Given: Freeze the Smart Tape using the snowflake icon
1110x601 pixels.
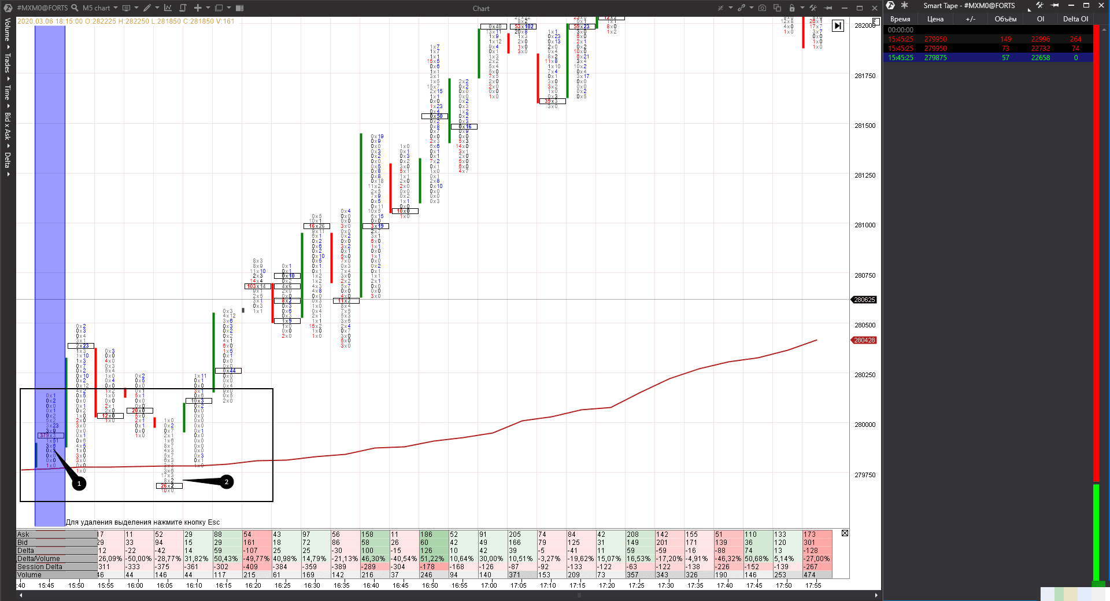Looking at the screenshot, I should click(904, 5).
